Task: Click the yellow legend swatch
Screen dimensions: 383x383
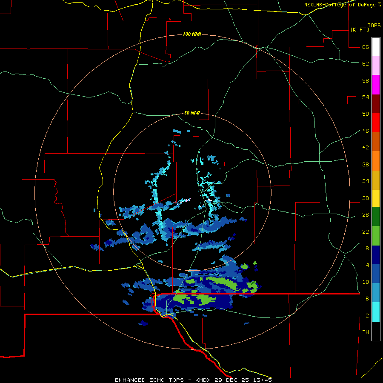Action: click(x=376, y=198)
